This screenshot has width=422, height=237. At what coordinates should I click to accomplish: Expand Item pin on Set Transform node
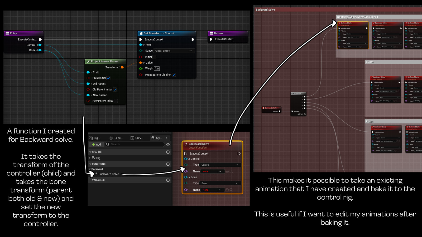click(144, 45)
